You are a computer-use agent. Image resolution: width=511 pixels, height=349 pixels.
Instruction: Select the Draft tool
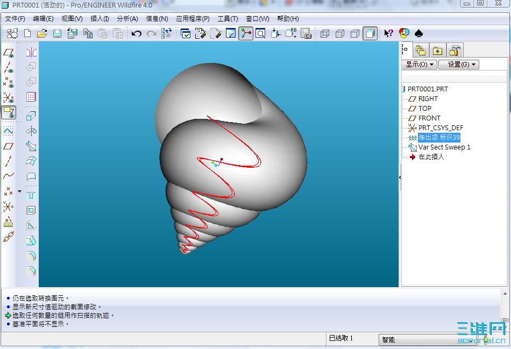[31, 241]
